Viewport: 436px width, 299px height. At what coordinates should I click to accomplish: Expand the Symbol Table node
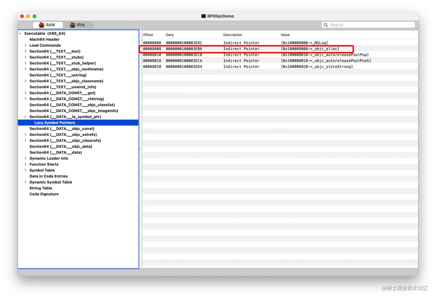click(25, 170)
